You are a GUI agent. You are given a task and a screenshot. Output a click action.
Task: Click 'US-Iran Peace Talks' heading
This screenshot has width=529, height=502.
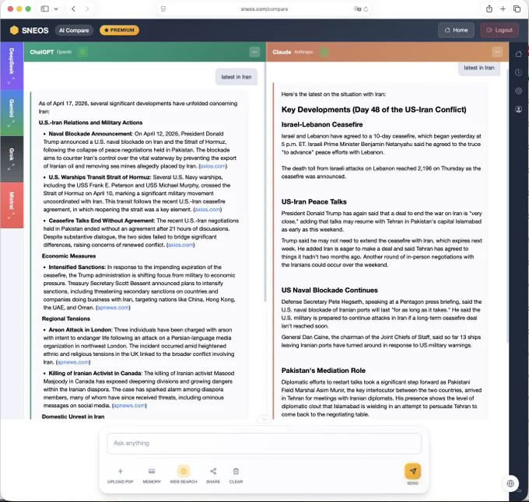(314, 202)
